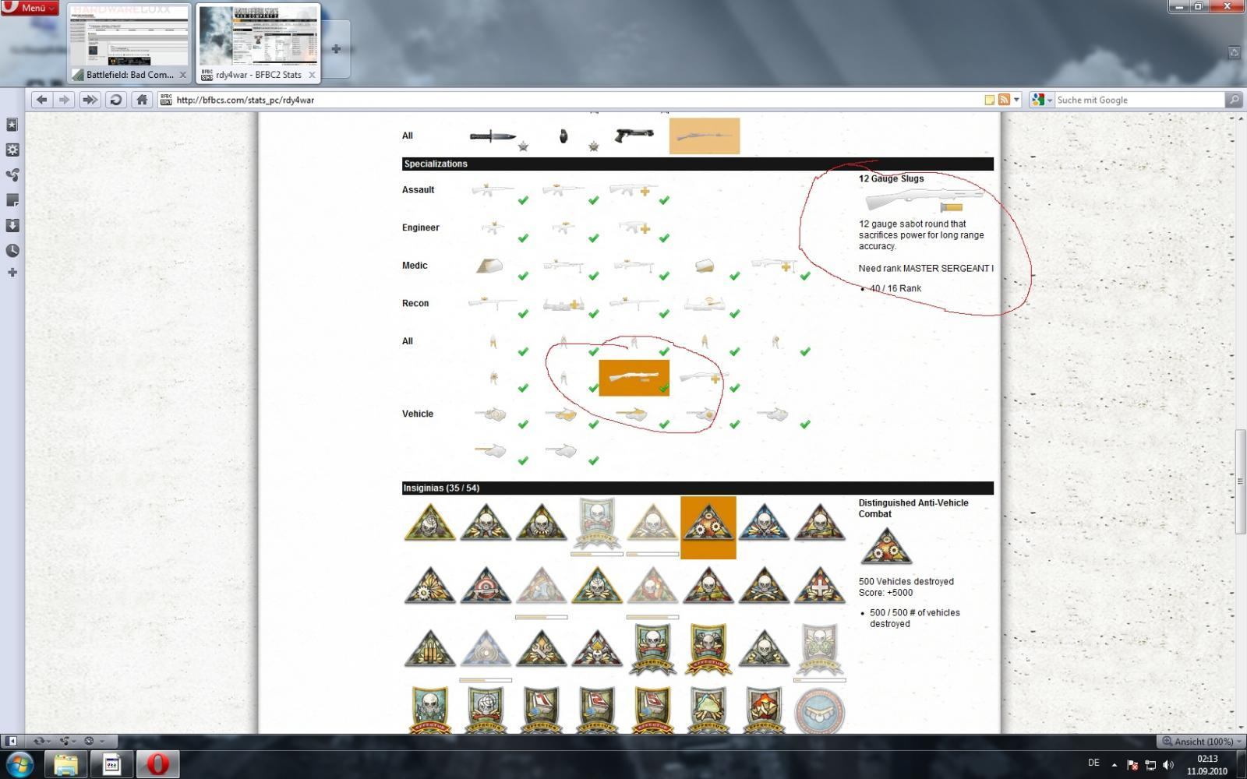Go back to the previous page
The image size is (1247, 779).
42,100
